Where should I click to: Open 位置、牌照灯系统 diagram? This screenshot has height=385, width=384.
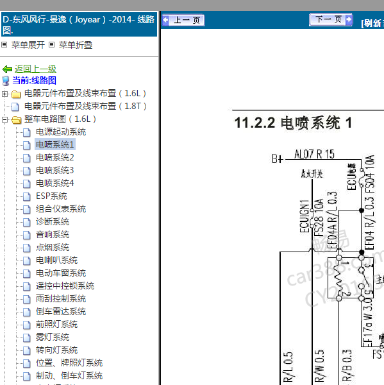tap(69, 363)
